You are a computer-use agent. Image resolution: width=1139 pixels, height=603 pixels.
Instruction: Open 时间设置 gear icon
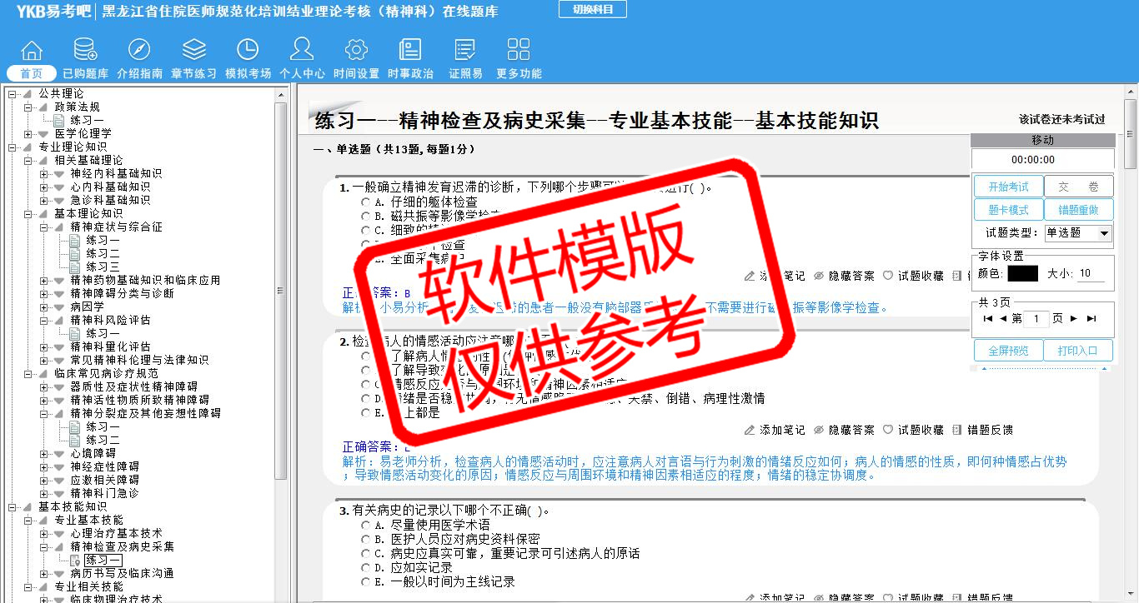click(x=356, y=50)
